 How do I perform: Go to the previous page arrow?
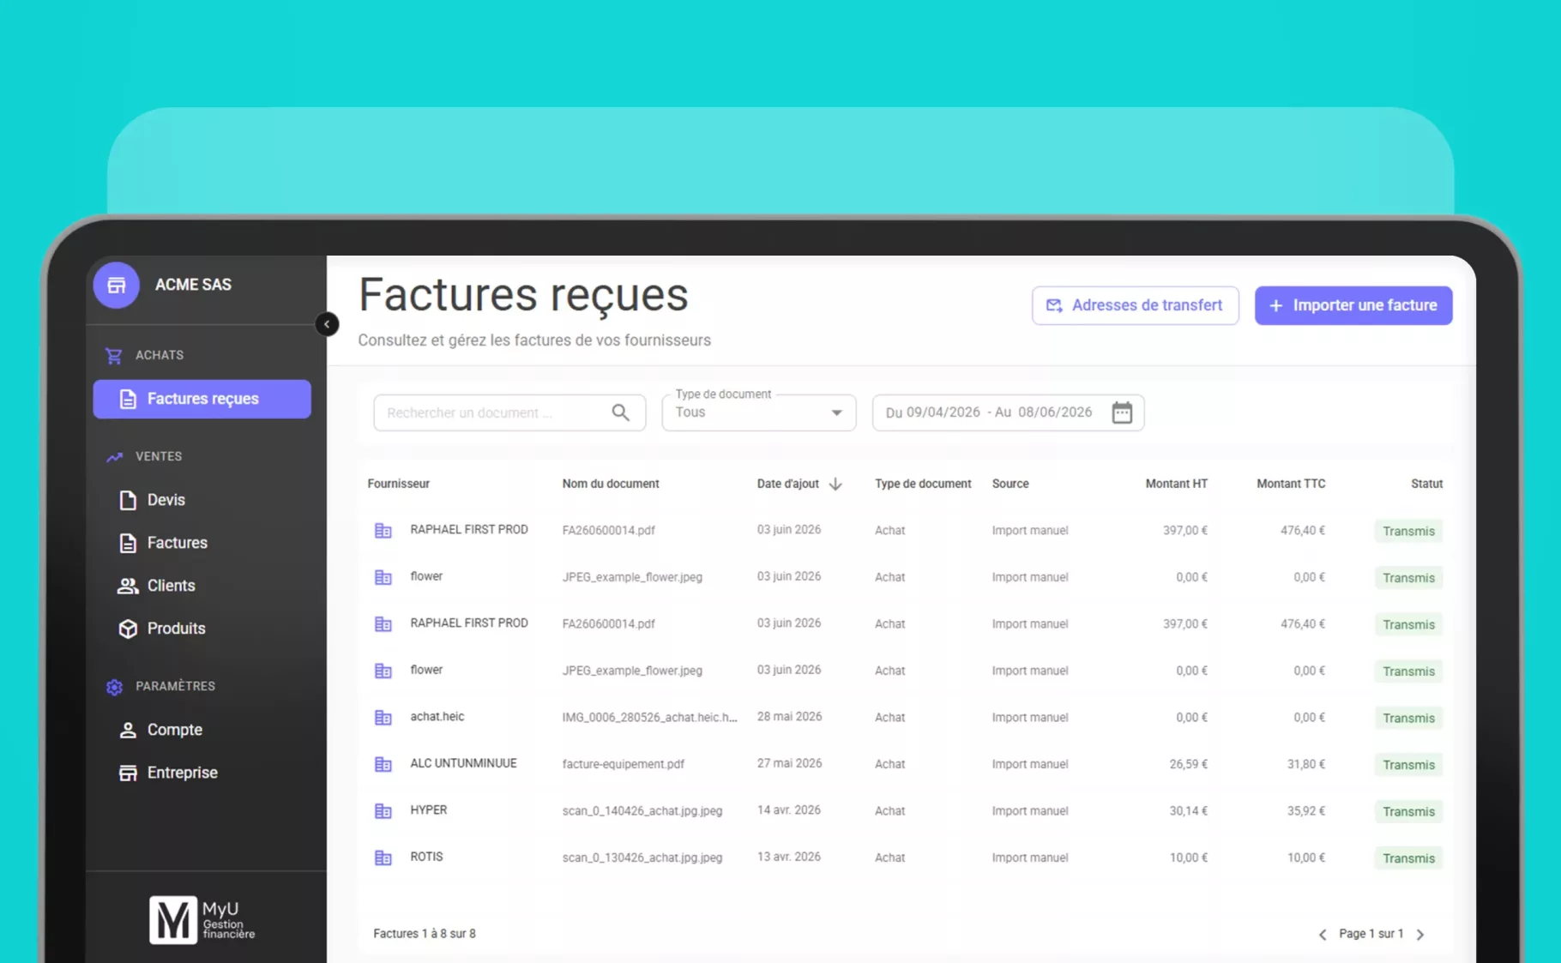click(1322, 935)
